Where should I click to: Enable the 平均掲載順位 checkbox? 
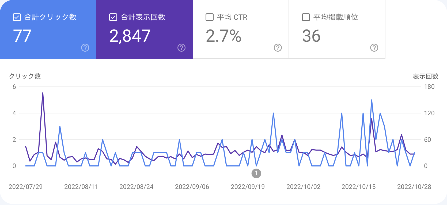click(306, 17)
